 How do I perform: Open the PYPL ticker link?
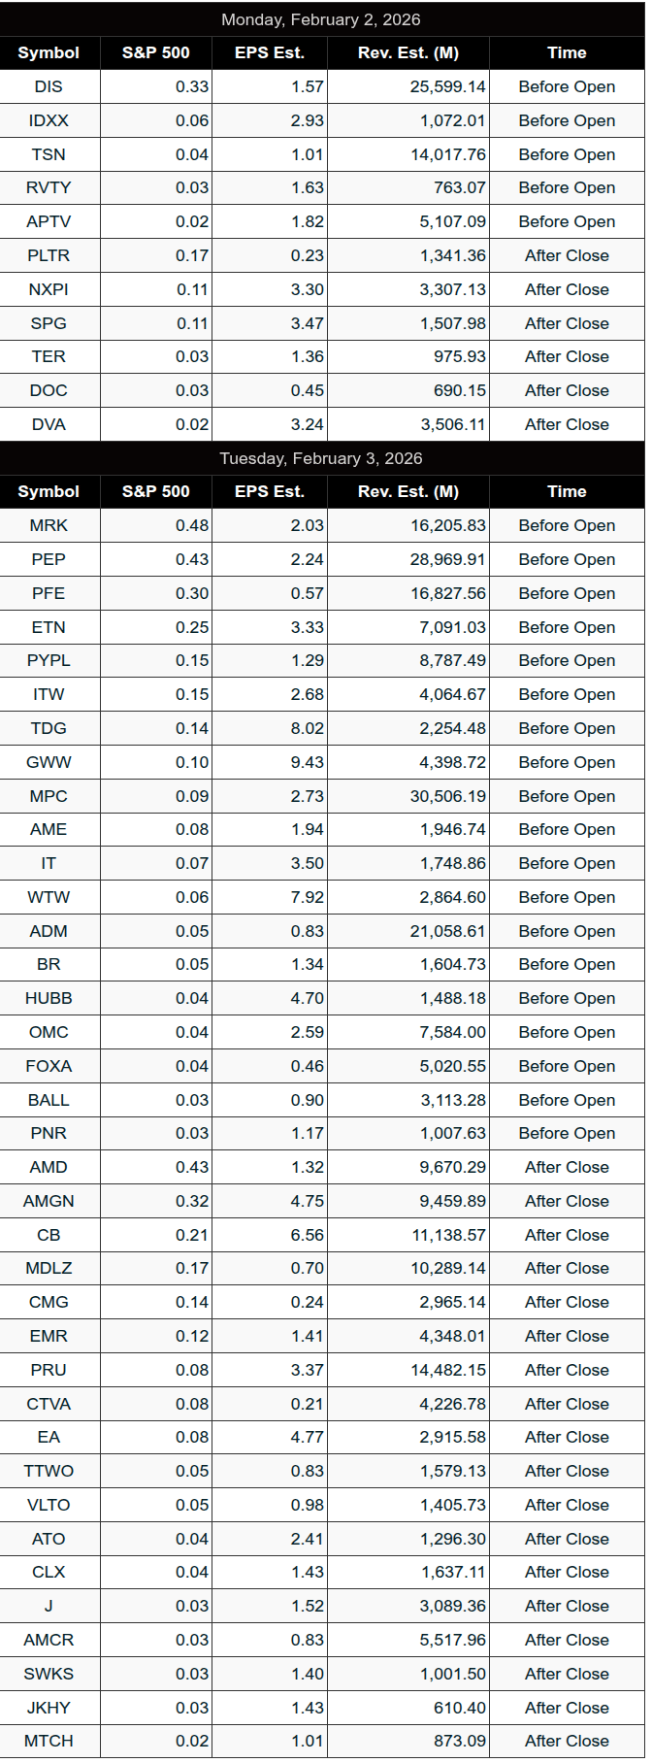tap(49, 660)
